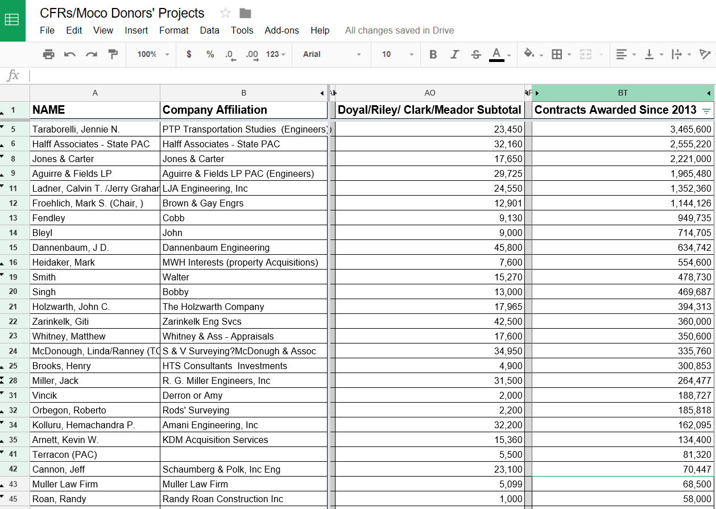Toggle Bold formatting
716x509 pixels.
tap(433, 54)
